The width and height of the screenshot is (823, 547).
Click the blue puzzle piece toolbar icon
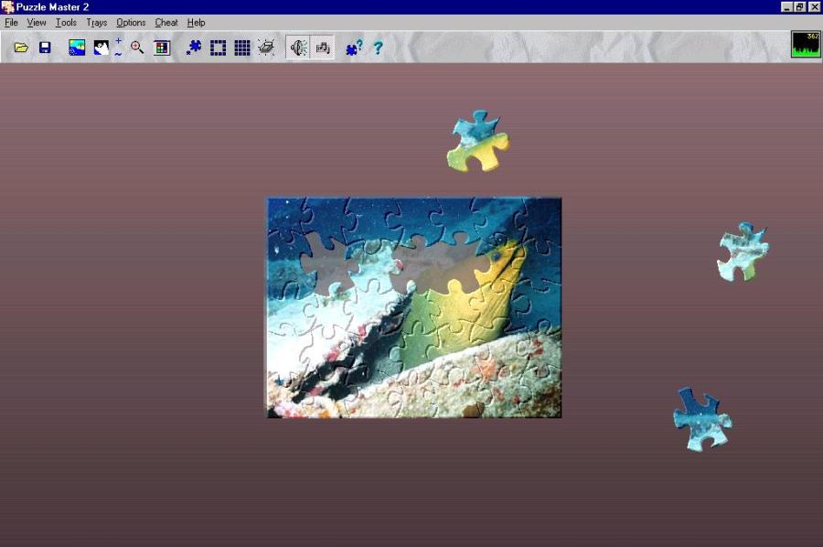click(194, 48)
